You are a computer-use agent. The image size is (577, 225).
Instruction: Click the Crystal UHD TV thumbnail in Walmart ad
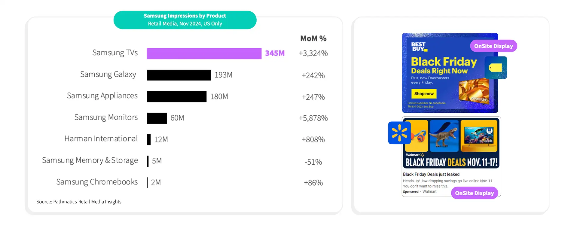(x=479, y=135)
